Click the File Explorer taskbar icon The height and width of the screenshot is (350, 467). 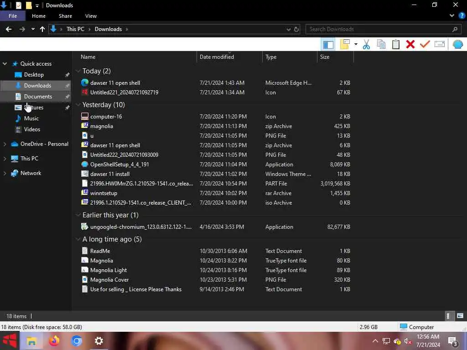pyautogui.click(x=31, y=341)
